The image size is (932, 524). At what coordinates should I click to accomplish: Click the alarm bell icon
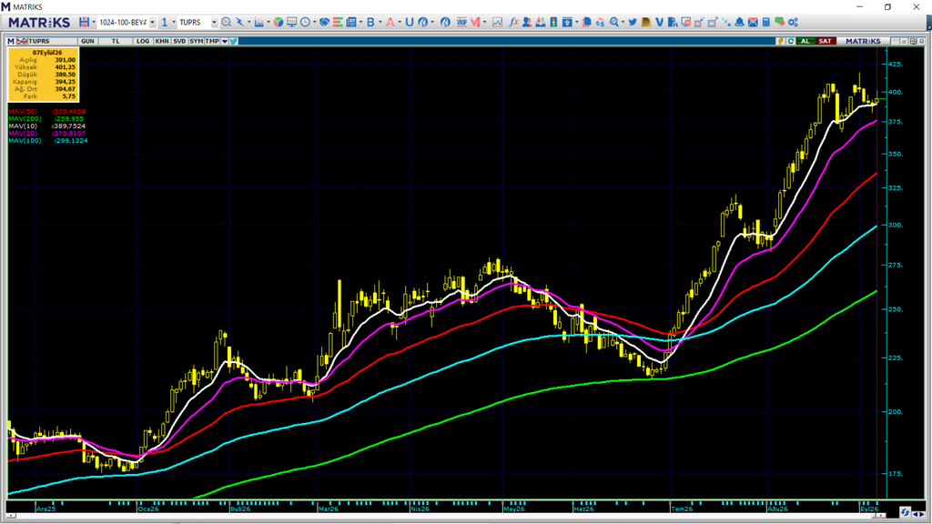pos(739,22)
